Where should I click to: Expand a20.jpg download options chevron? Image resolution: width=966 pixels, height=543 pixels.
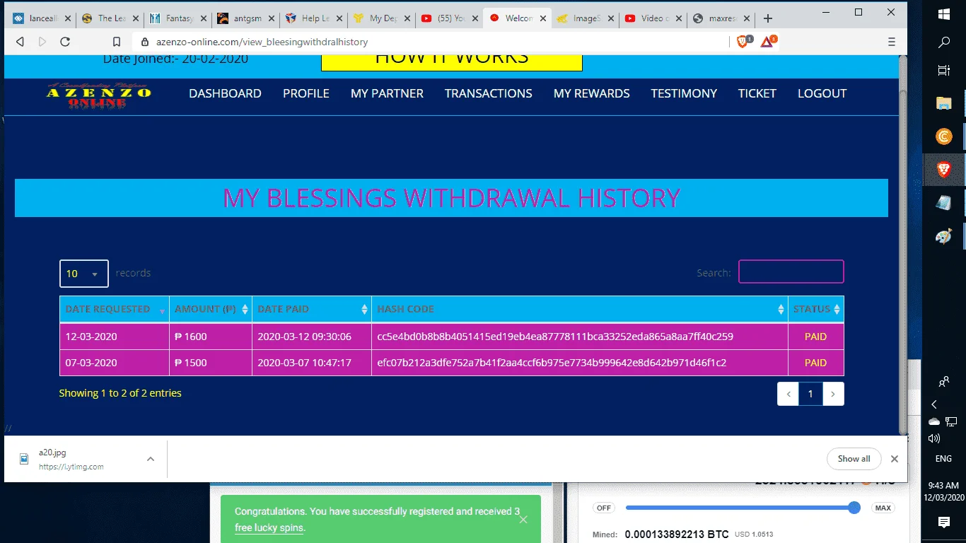point(150,459)
